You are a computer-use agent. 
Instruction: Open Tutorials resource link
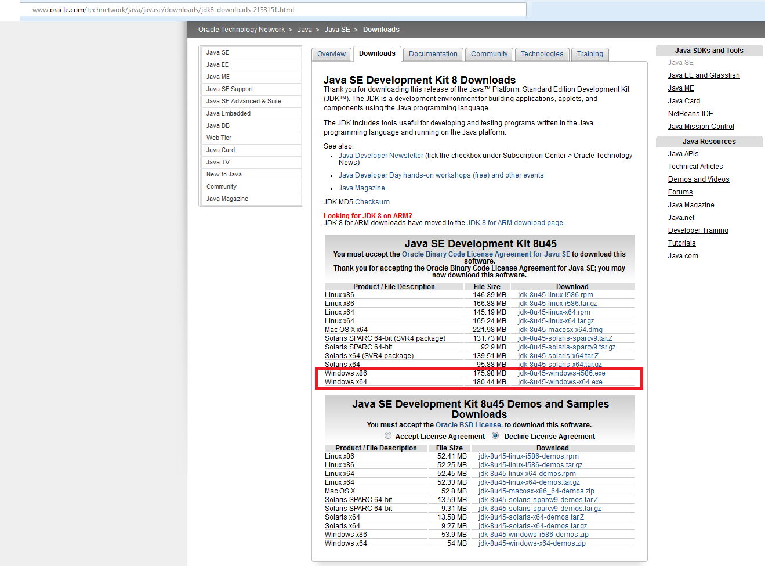tap(682, 243)
